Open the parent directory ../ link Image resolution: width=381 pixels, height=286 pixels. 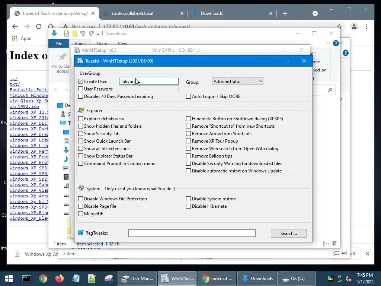pyautogui.click(x=14, y=79)
